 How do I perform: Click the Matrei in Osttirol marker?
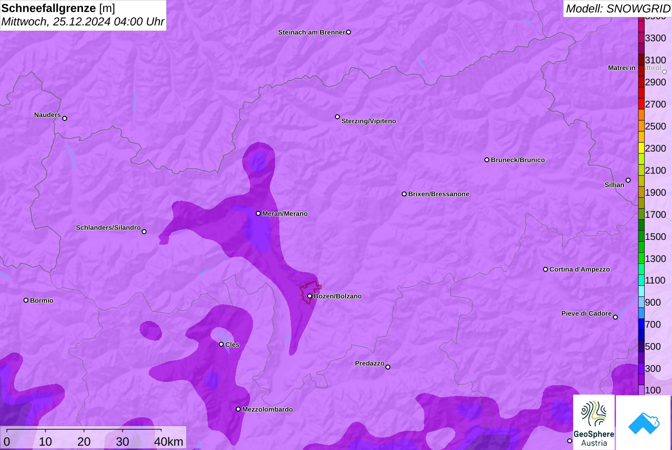point(664,72)
